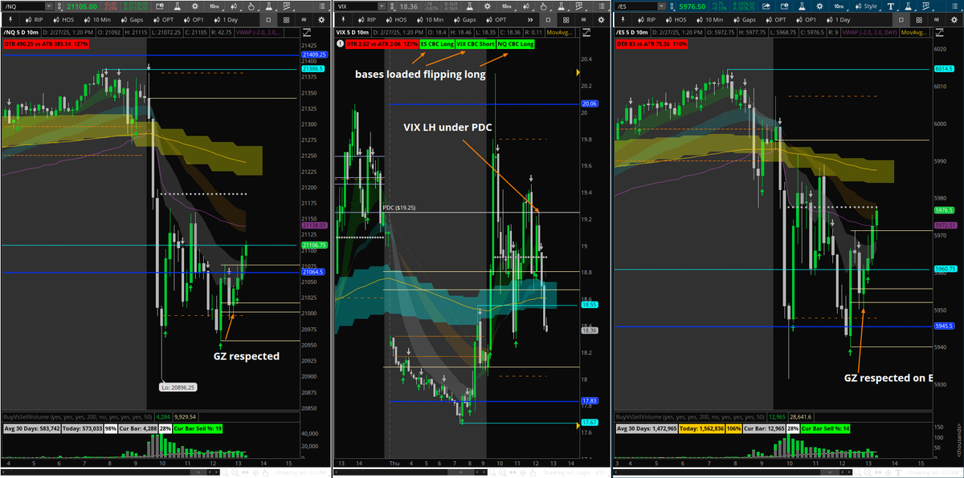
Task: Switch /NQ chart to four-grid layout
Action: click(x=287, y=20)
